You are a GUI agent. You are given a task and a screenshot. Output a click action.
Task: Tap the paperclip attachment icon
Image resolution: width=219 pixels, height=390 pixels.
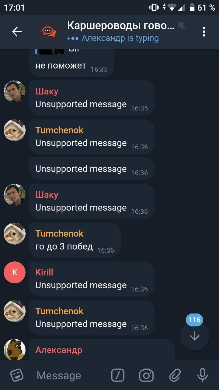click(x=175, y=375)
